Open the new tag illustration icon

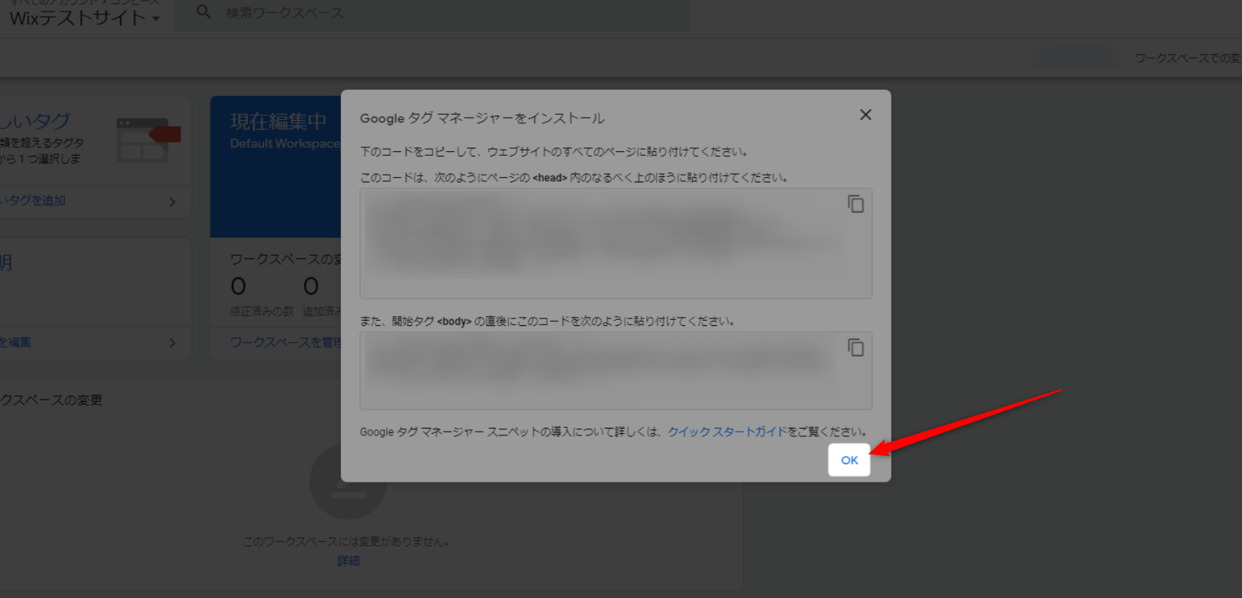pos(148,140)
